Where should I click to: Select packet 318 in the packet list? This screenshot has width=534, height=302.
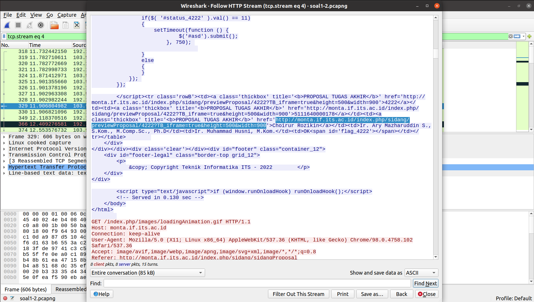tap(43, 51)
